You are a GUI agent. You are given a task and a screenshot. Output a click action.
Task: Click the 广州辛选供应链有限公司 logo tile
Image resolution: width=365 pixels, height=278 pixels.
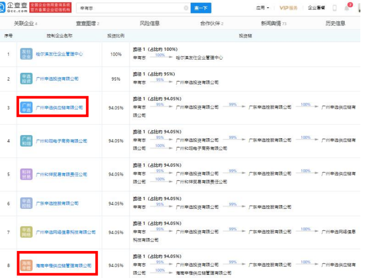pyautogui.click(x=27, y=108)
